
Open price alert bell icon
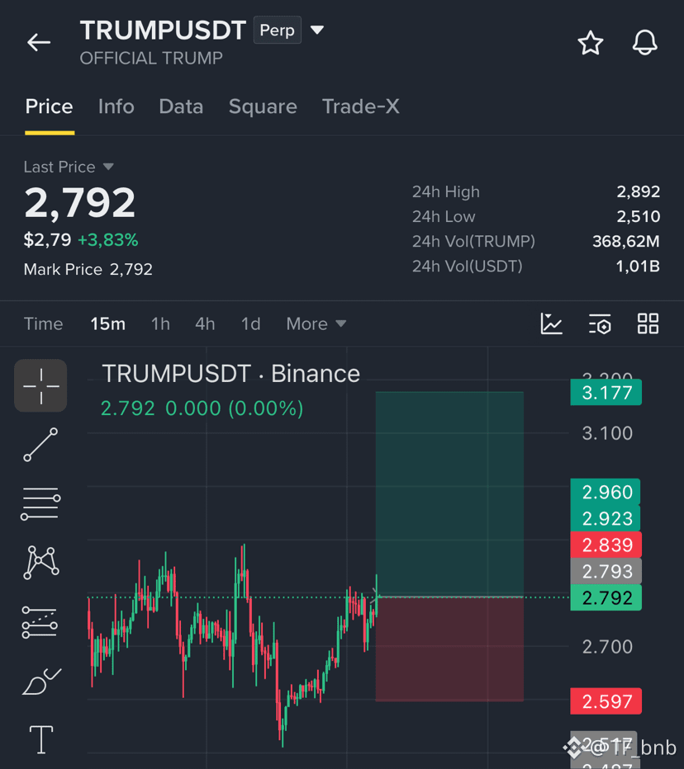[x=644, y=43]
